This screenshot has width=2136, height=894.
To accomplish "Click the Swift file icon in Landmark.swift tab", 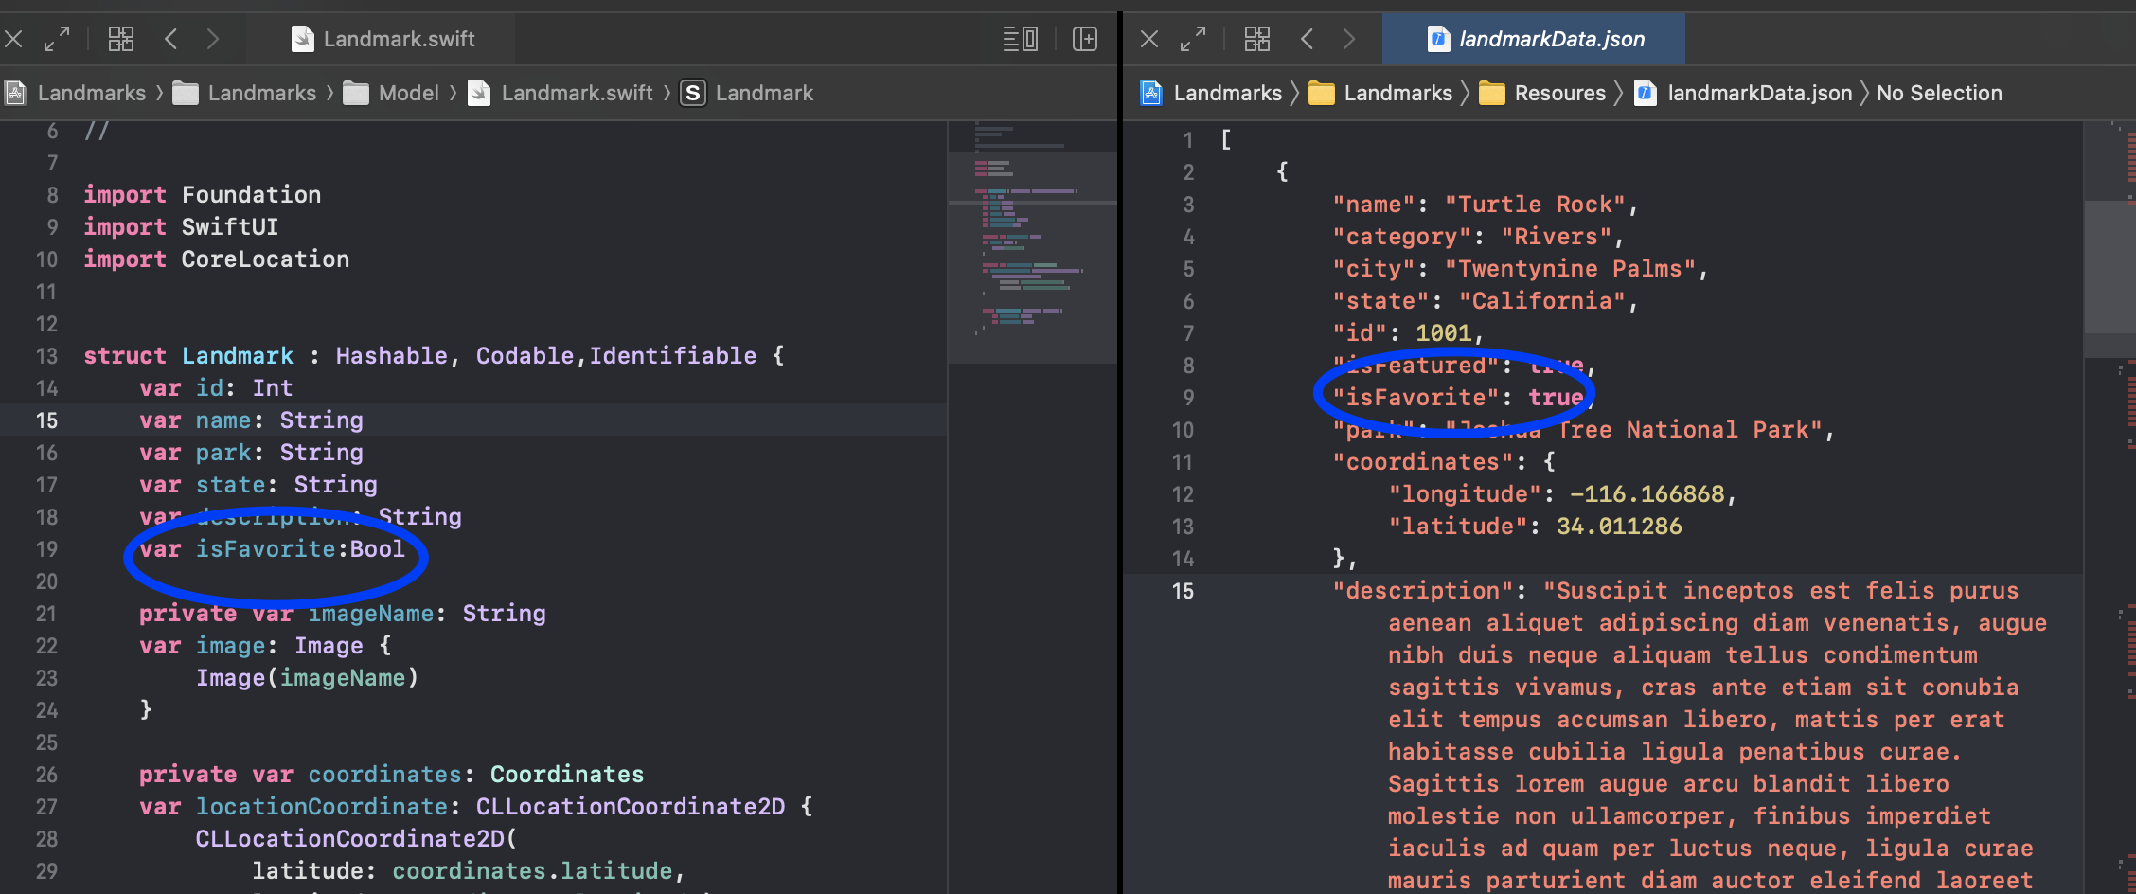I will [x=302, y=39].
